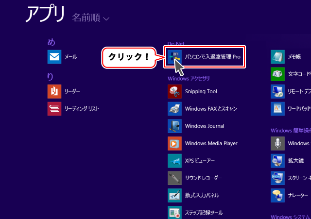The image size is (311, 219).
Task: Click the Windows Media Player label text
Action: [x=211, y=143]
